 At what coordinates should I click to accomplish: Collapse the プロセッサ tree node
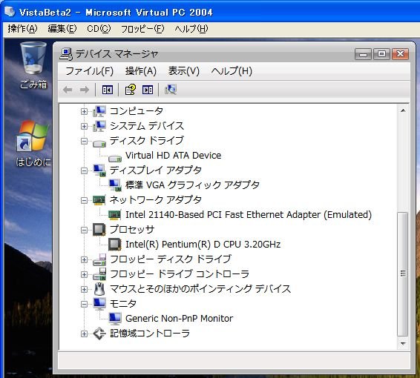84,230
